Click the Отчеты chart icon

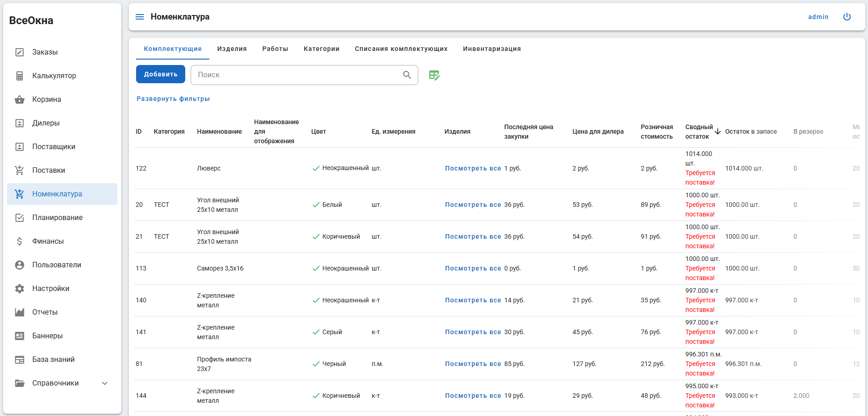[x=20, y=312]
